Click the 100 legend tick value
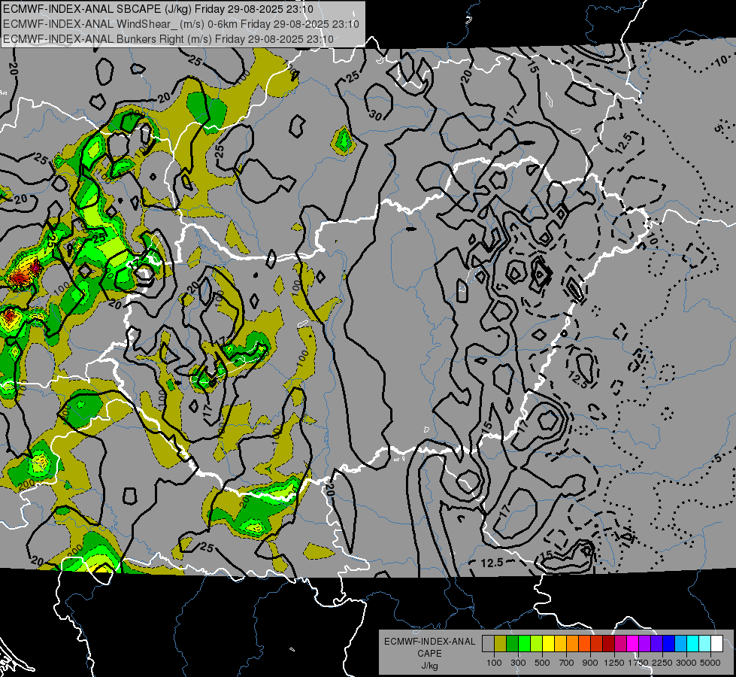 coord(494,663)
